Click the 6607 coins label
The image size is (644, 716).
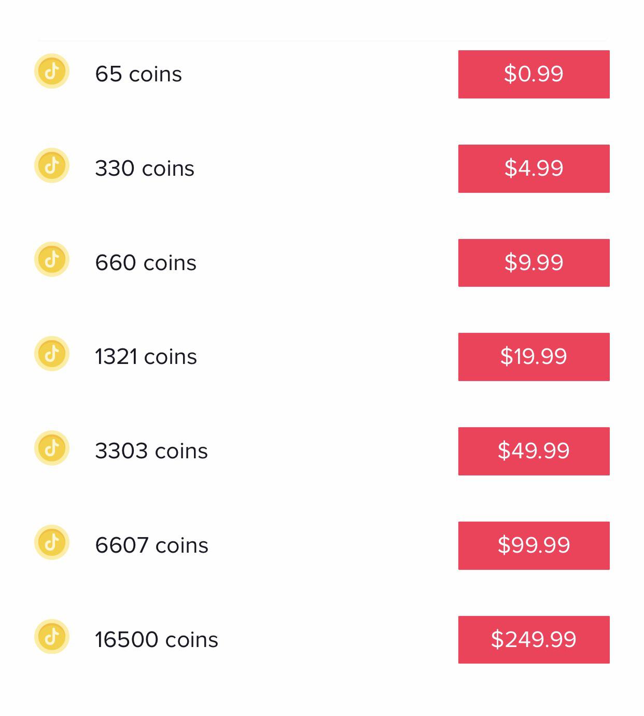tap(151, 545)
